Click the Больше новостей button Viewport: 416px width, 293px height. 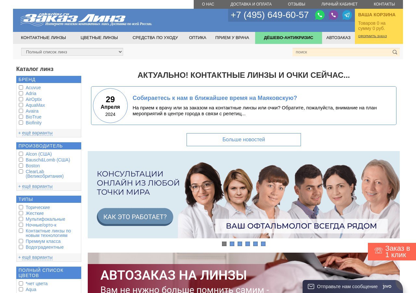[243, 140]
